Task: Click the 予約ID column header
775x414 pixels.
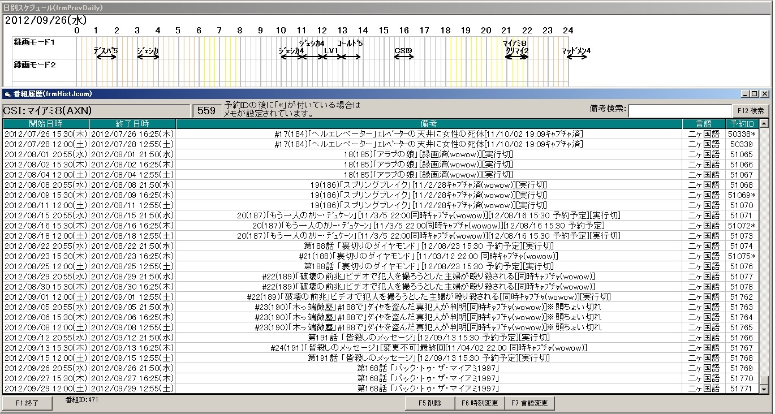Action: pyautogui.click(x=741, y=124)
